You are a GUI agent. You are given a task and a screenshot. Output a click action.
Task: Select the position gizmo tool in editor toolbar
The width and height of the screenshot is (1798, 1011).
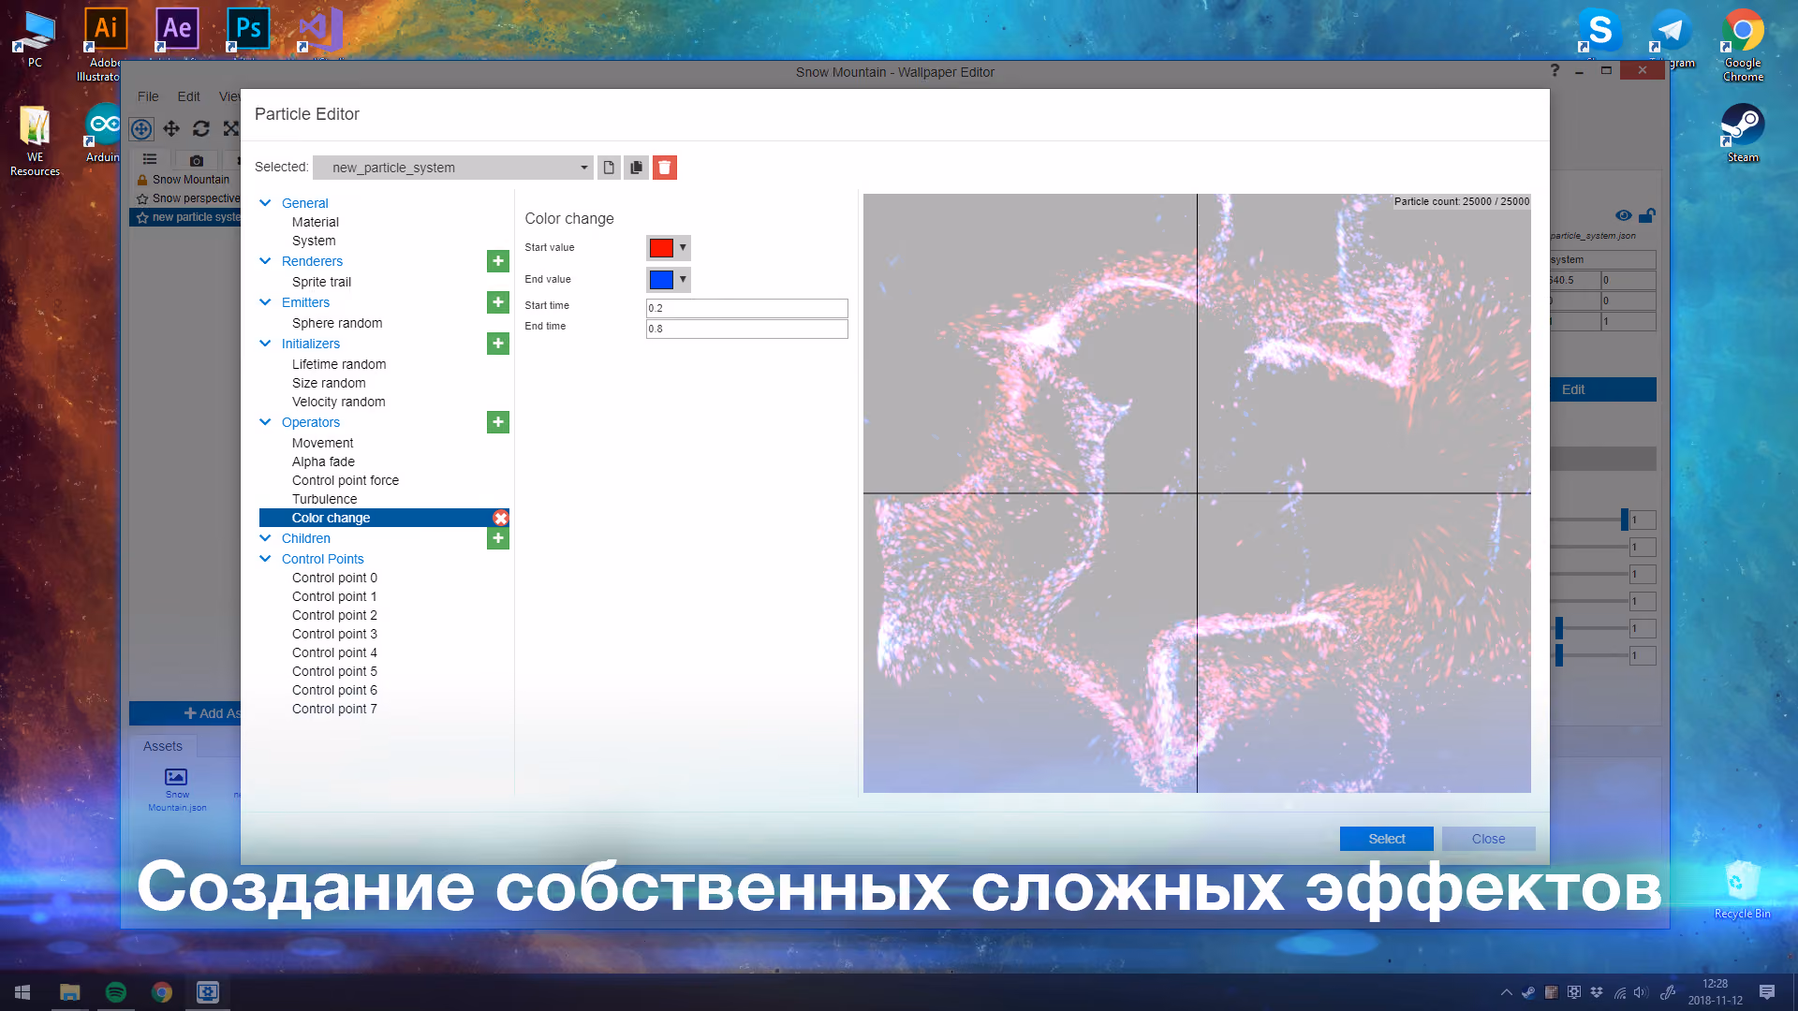click(x=141, y=129)
